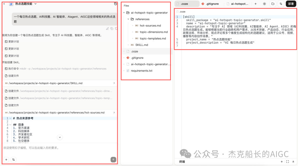The height and width of the screenshot is (166, 298).
Task: Open the 热点选题技能 project dropdown
Action: 35,4
